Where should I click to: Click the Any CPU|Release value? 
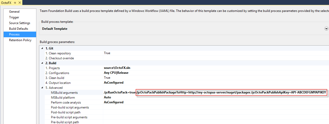tap(116, 73)
